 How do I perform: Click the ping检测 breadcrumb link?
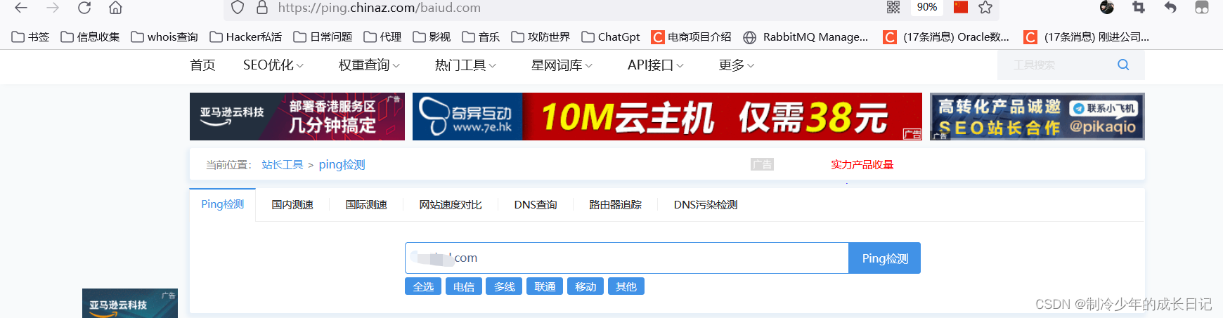[342, 165]
